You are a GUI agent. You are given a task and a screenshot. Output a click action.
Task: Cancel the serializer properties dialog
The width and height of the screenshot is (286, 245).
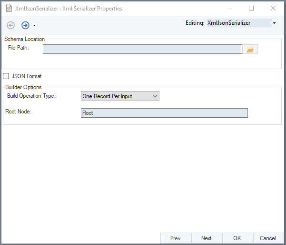[268, 238]
